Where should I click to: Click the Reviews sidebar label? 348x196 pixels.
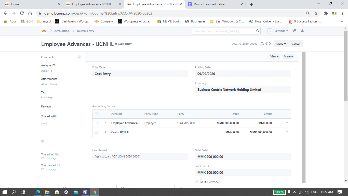46,106
